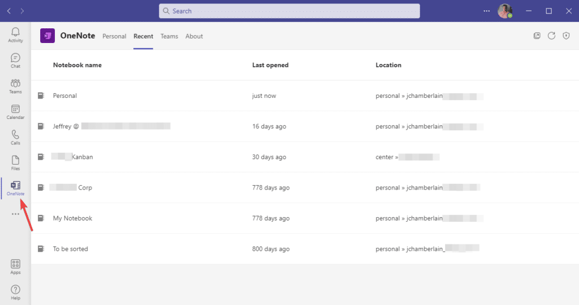Open the Calendar app
The width and height of the screenshot is (579, 305).
[15, 111]
